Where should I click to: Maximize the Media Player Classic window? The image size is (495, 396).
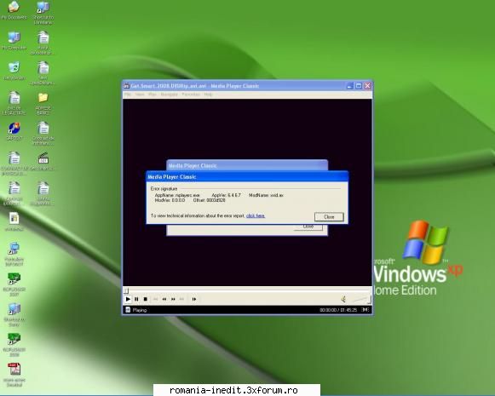(x=359, y=86)
